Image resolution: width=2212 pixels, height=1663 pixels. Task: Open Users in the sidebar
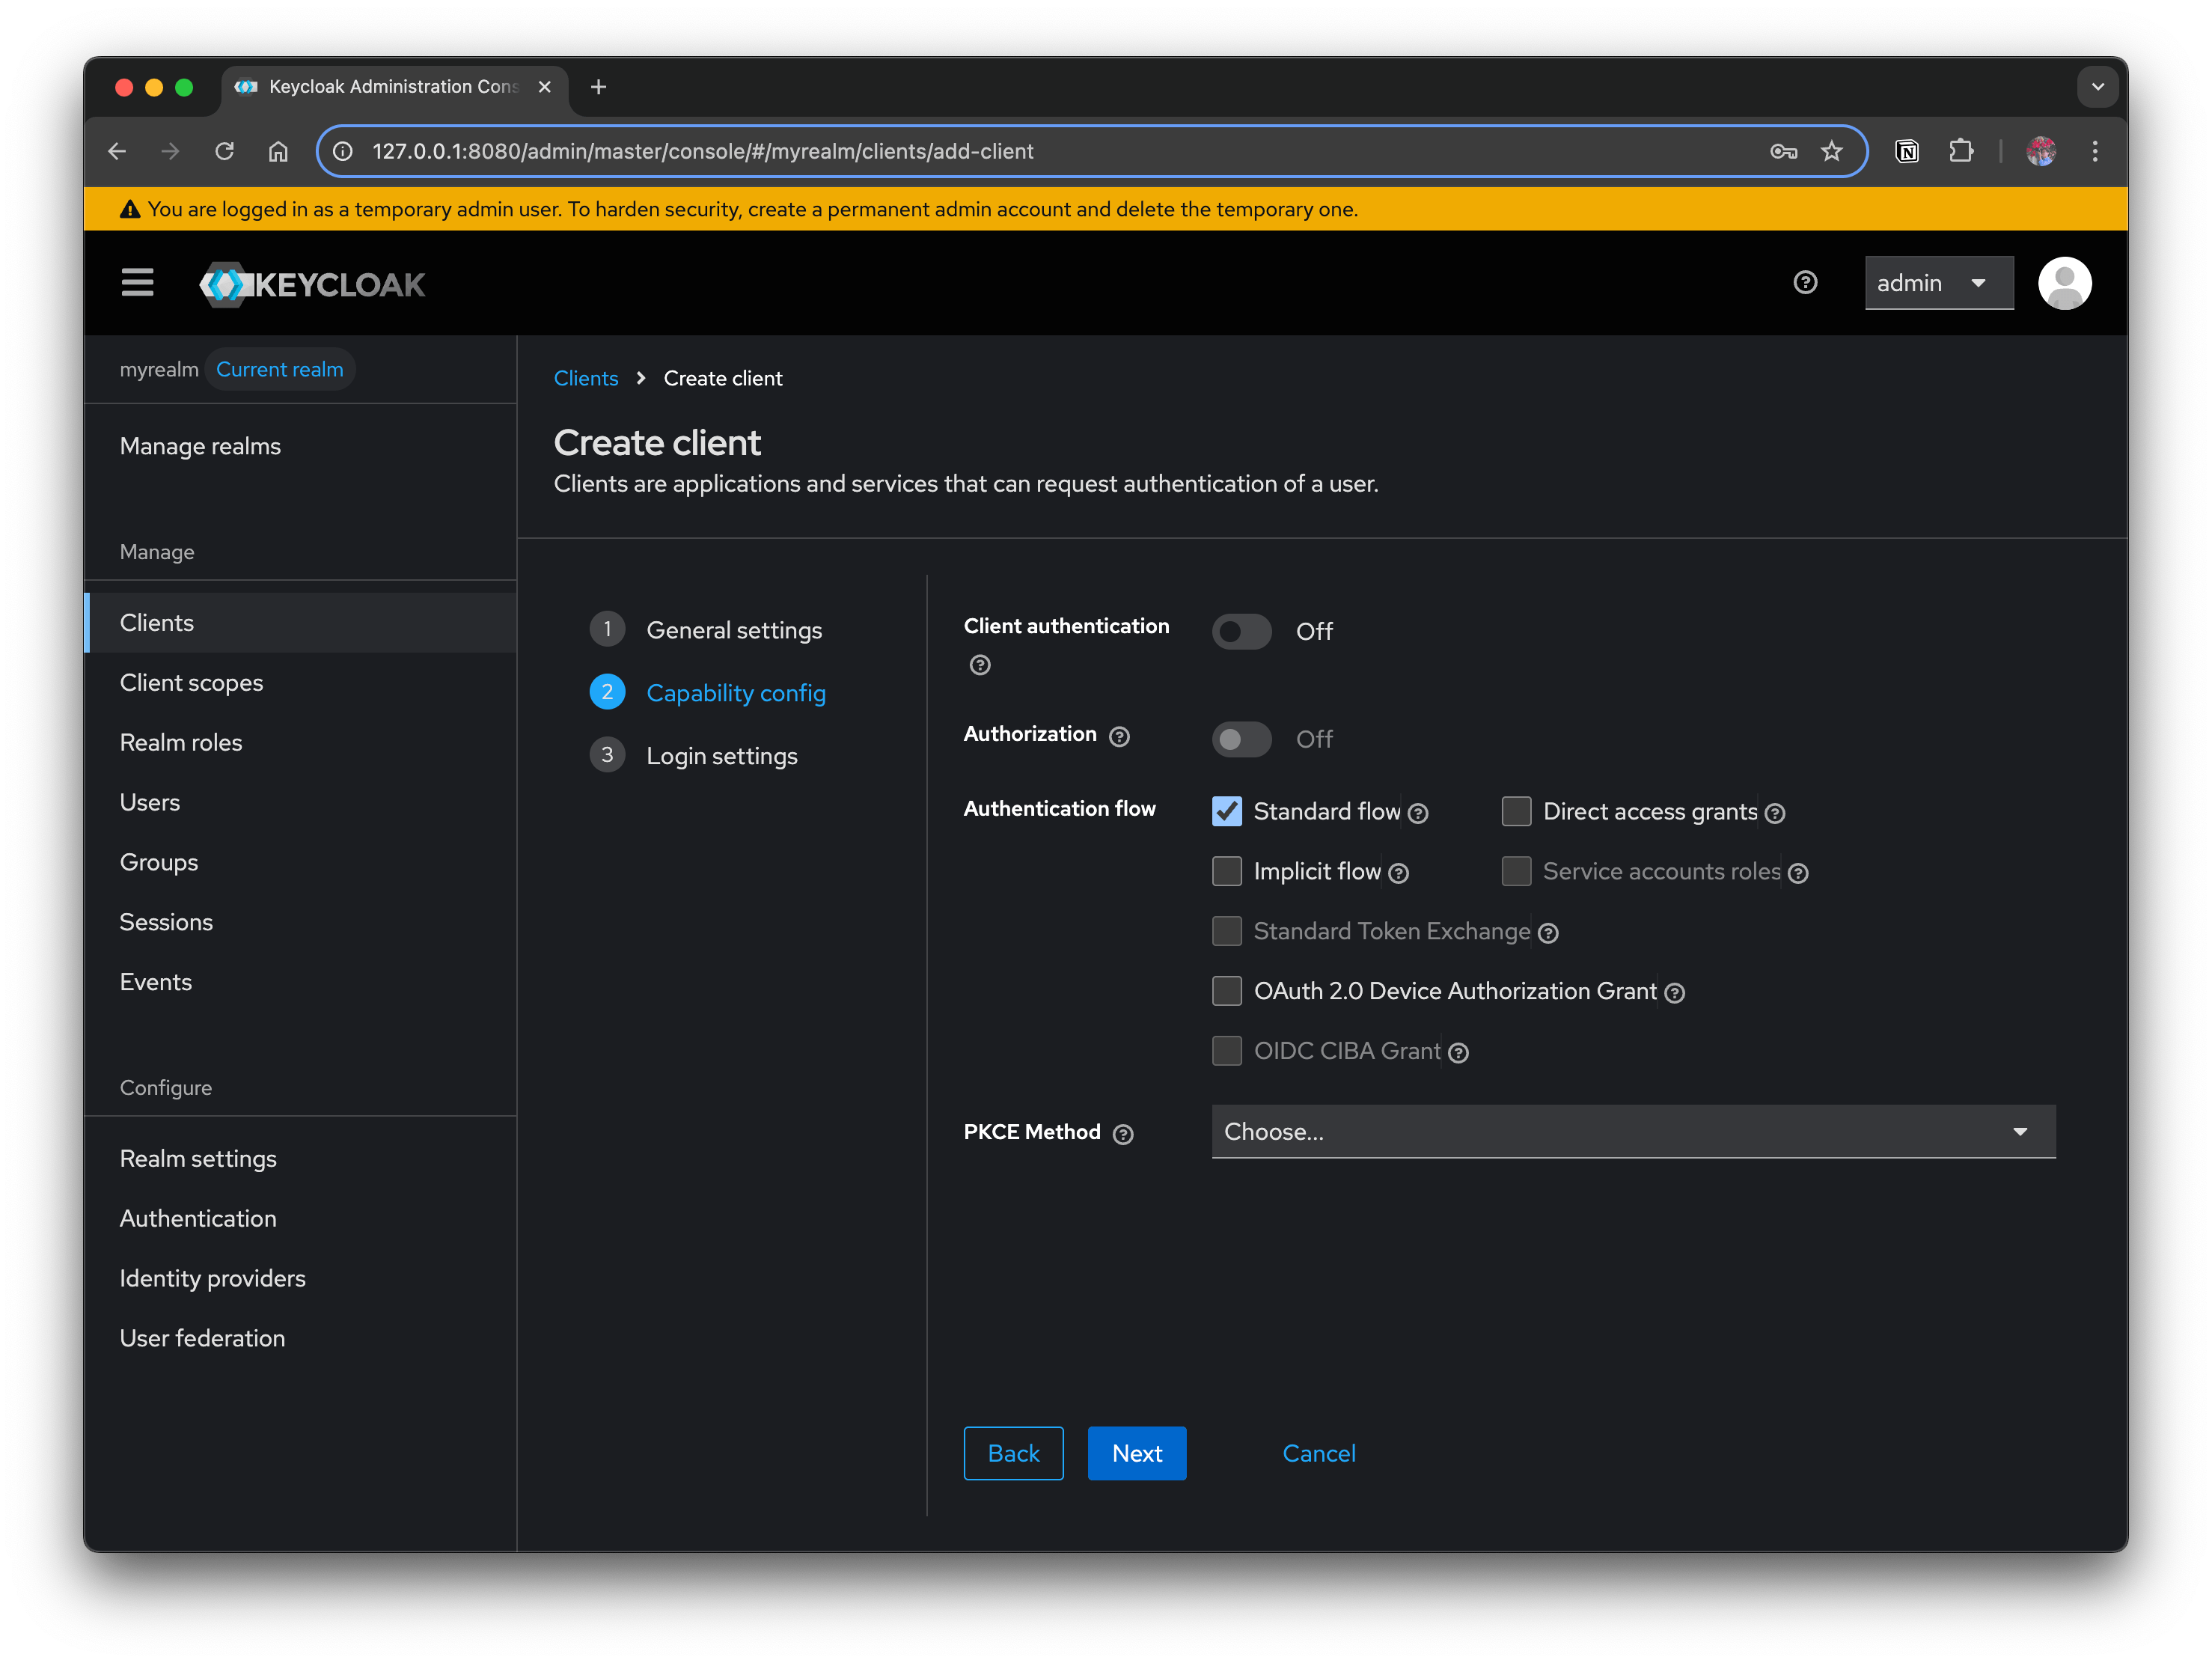(300, 803)
